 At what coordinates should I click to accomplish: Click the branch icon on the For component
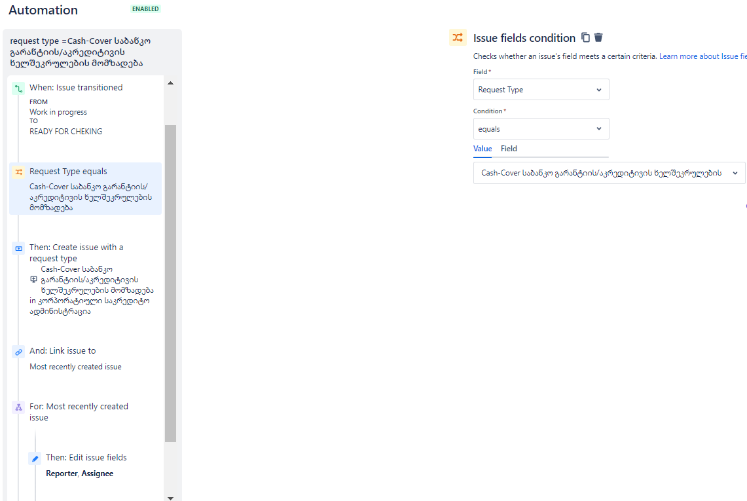coord(18,407)
